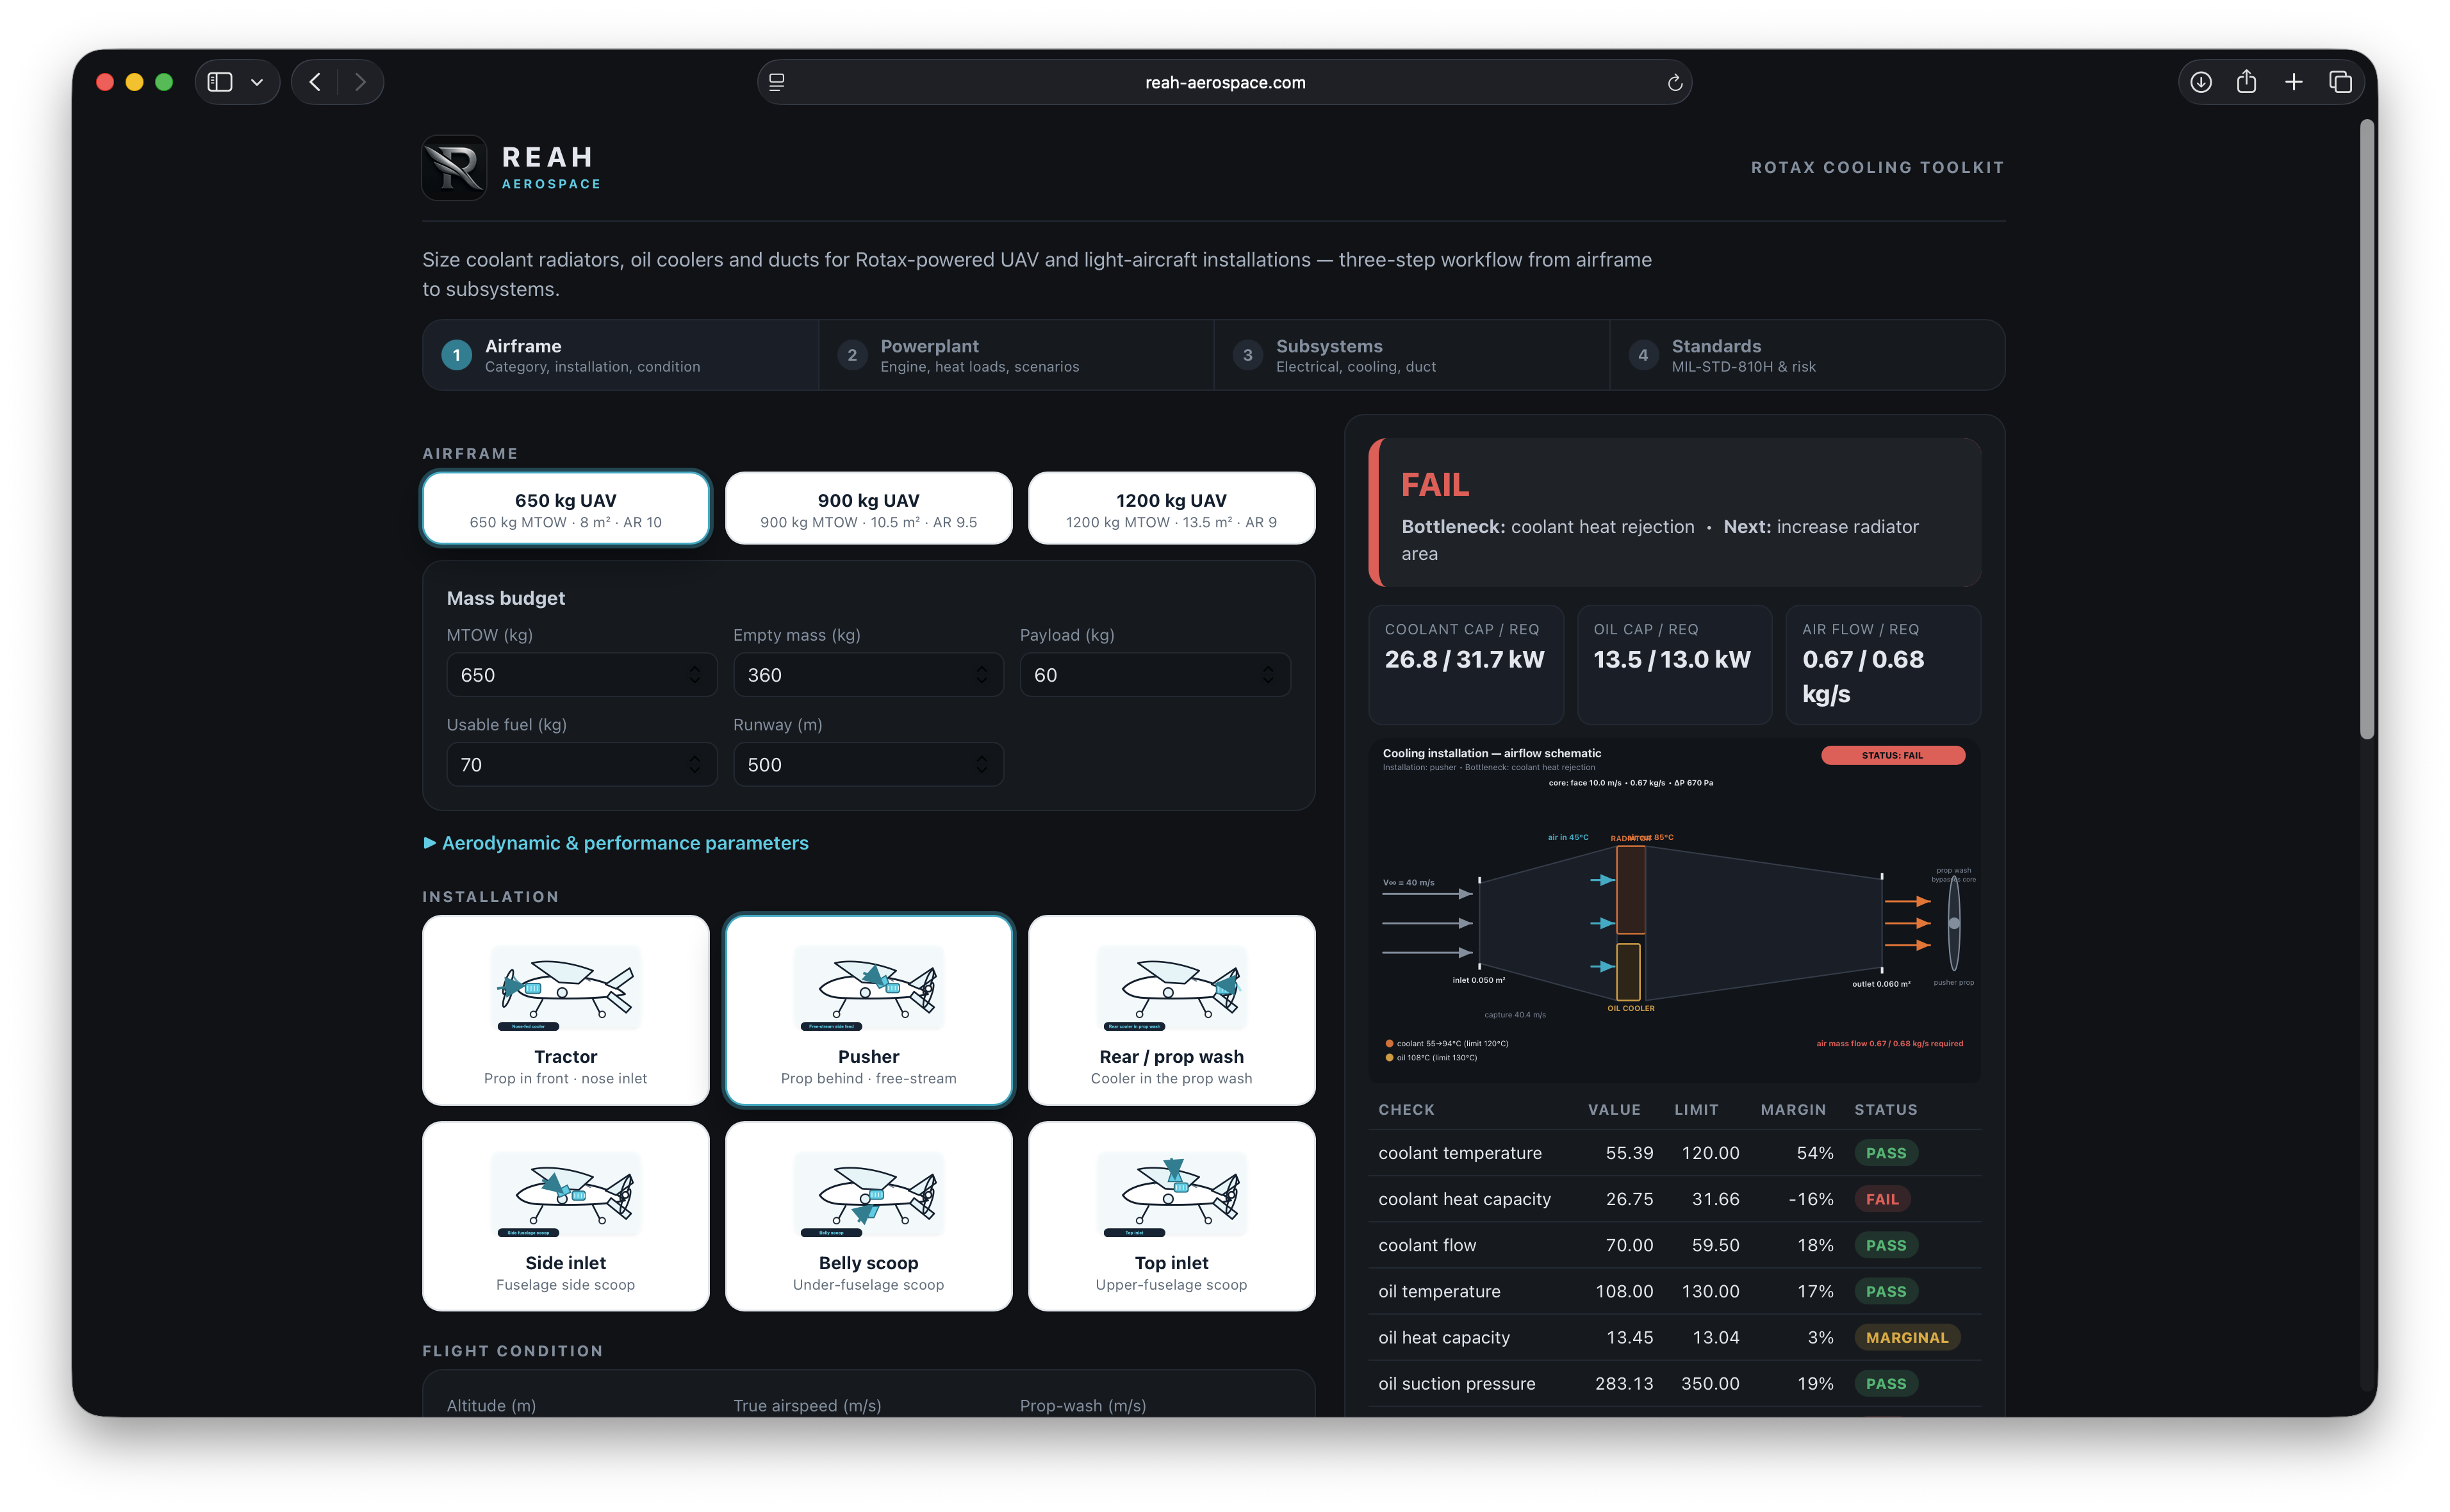Select the Rear / prop wash installation card
Image resolution: width=2450 pixels, height=1512 pixels.
point(1171,1010)
